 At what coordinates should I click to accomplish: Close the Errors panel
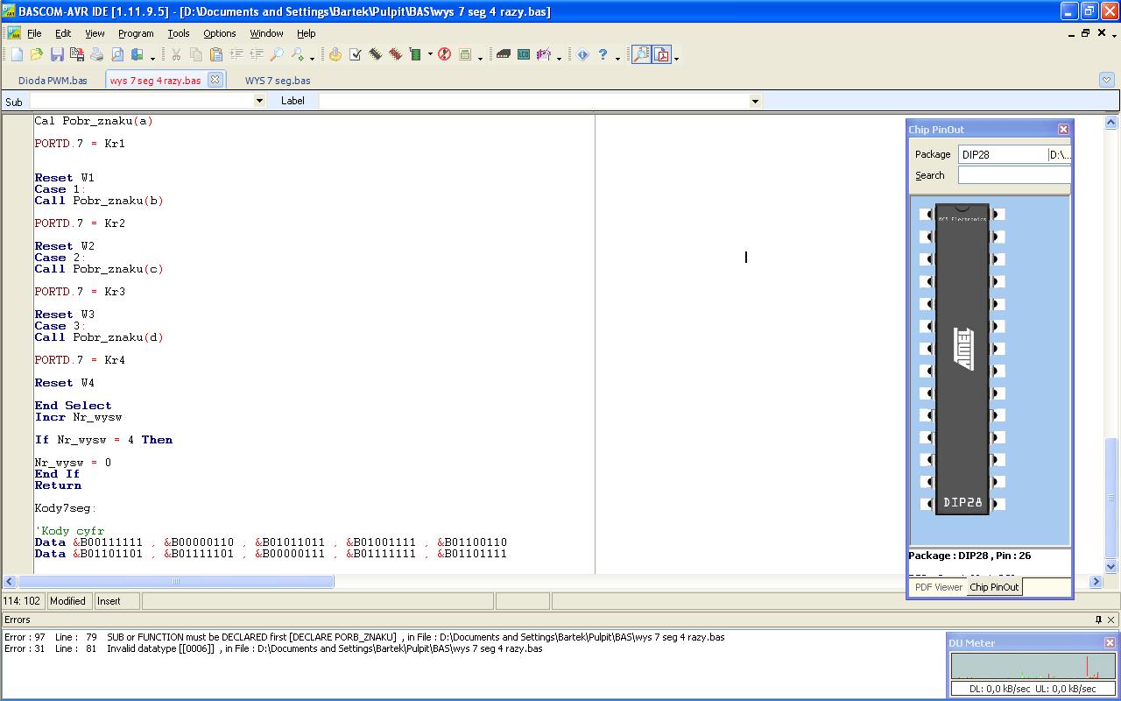pyautogui.click(x=1112, y=620)
